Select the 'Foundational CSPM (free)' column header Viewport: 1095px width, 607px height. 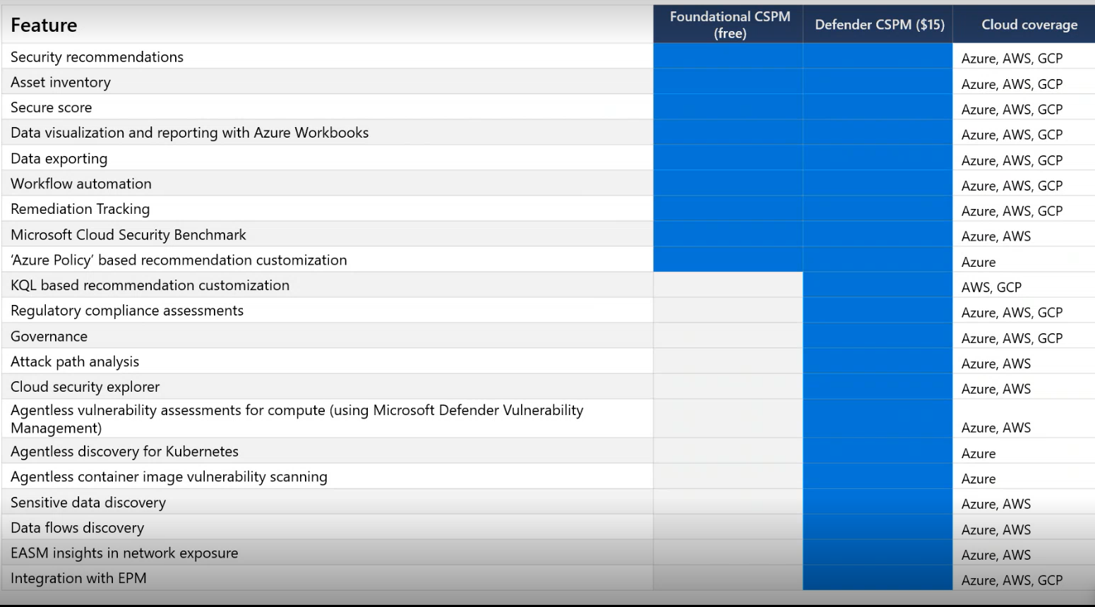[729, 25]
